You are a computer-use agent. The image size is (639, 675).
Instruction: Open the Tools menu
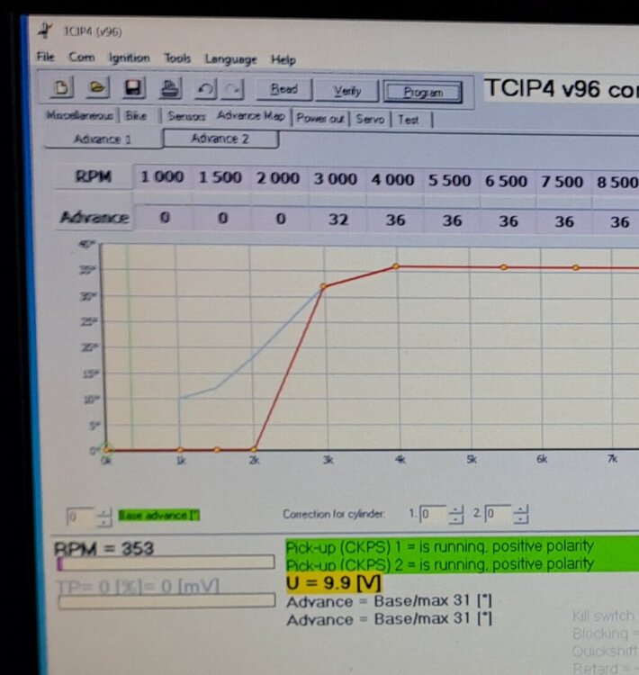177,58
